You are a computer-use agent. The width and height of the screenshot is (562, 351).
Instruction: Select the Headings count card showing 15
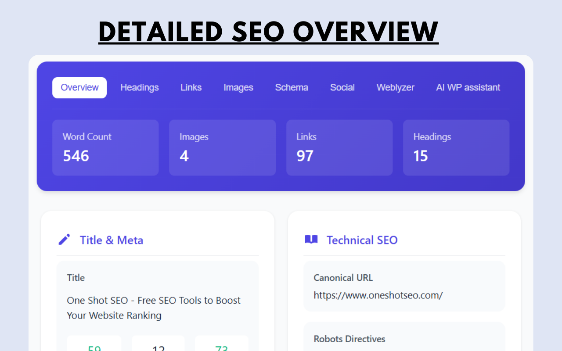(456, 148)
